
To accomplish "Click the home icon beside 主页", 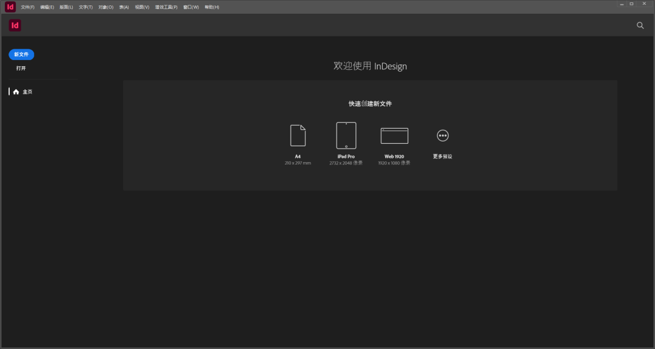I will click(16, 92).
